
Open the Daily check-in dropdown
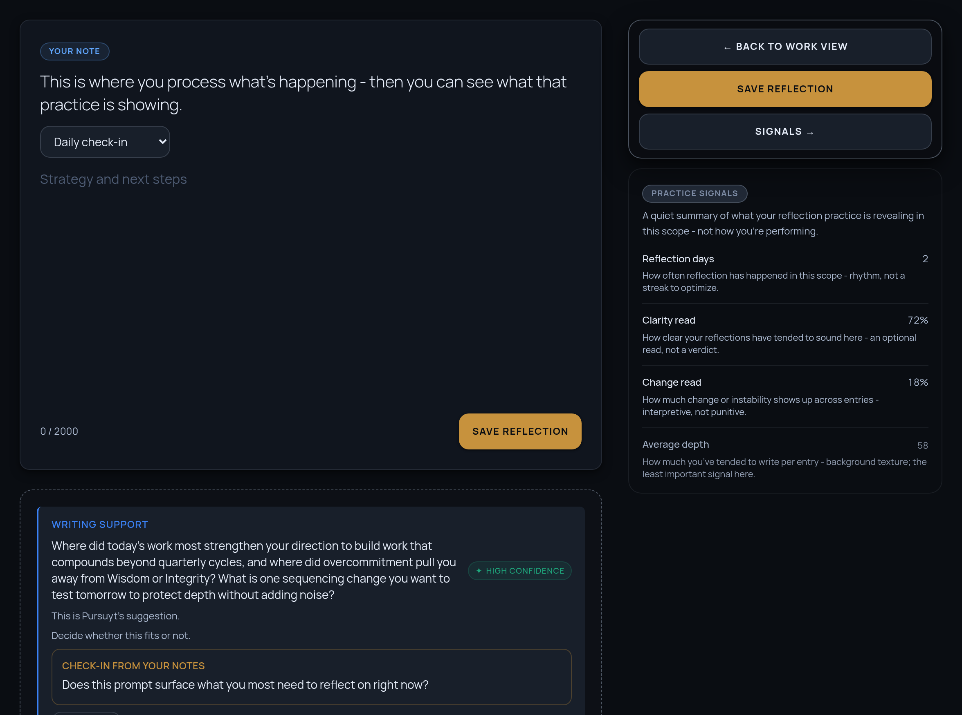coord(105,142)
